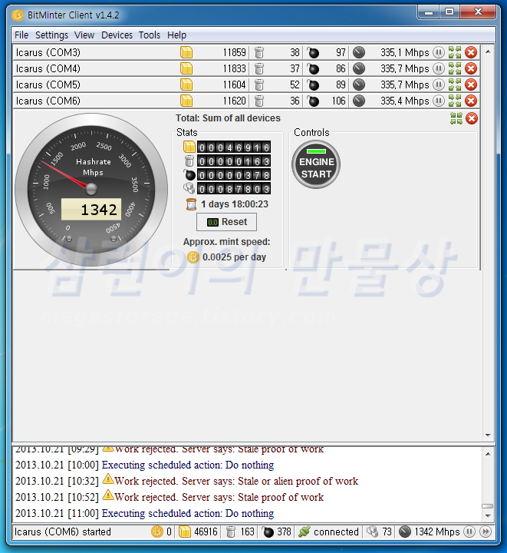Viewport: 507px width, 553px height.
Task: Click rejected trash icon in COM5 row
Action: (x=259, y=84)
